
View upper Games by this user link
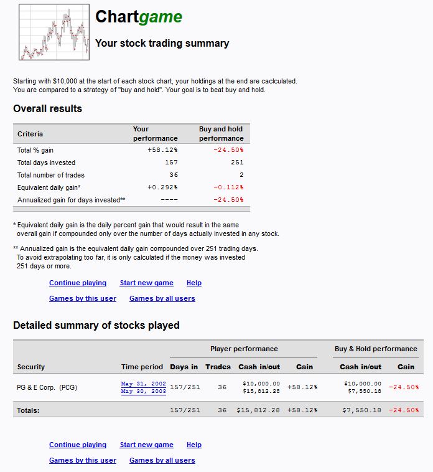click(x=83, y=299)
